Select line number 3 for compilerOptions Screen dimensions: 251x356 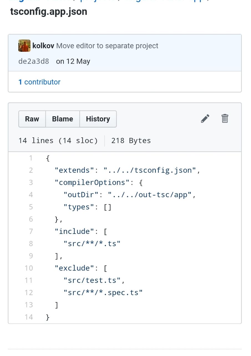tap(31, 182)
